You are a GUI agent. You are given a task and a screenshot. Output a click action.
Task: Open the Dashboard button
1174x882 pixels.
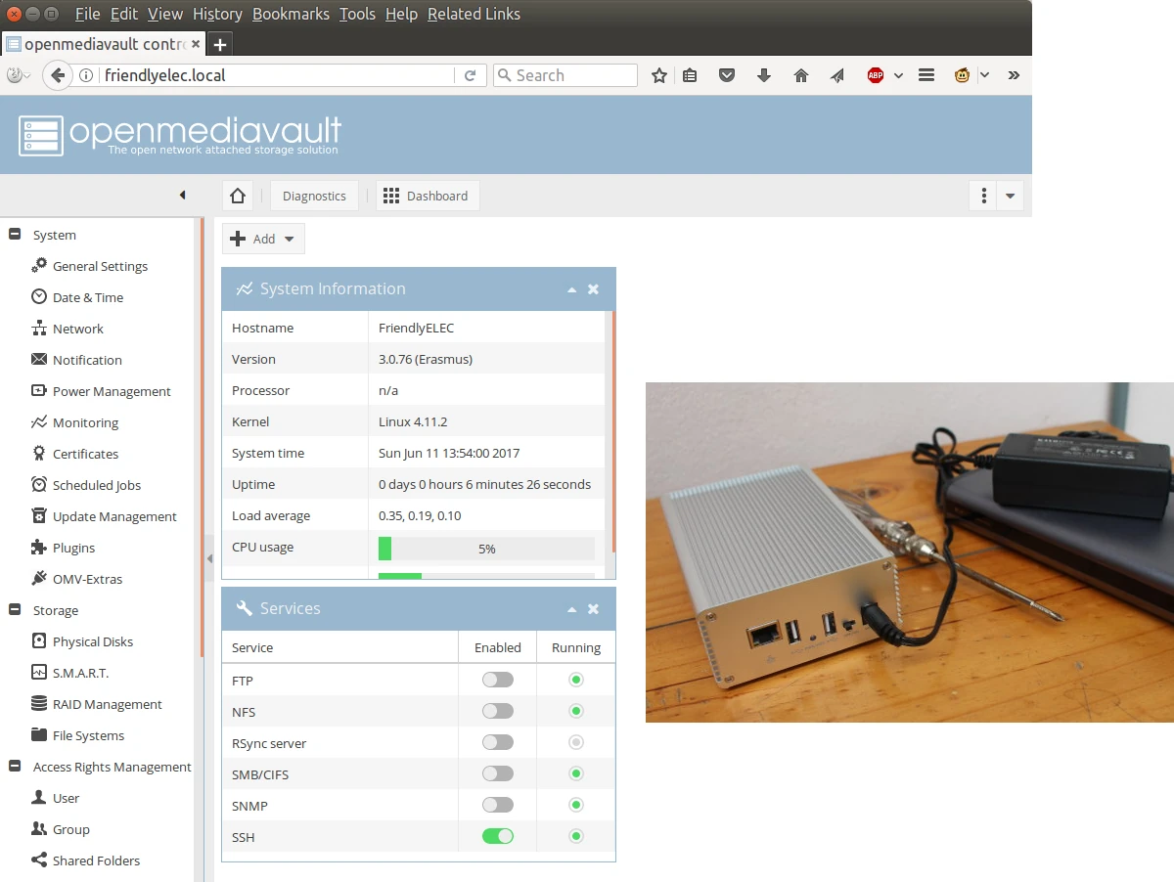tap(427, 196)
